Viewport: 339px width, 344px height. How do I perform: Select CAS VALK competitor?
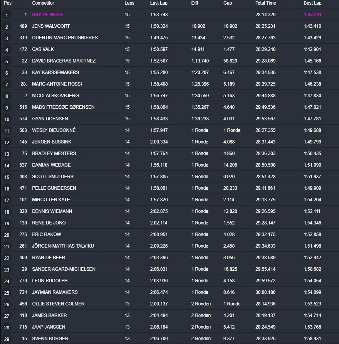43,49
